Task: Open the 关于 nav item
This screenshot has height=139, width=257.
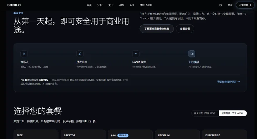Action: pos(111,5)
